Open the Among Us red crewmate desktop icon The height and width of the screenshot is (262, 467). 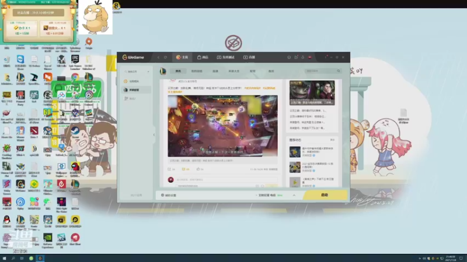75,169
